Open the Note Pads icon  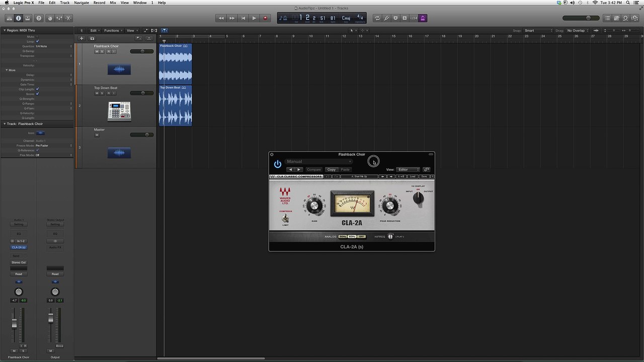coord(616,18)
